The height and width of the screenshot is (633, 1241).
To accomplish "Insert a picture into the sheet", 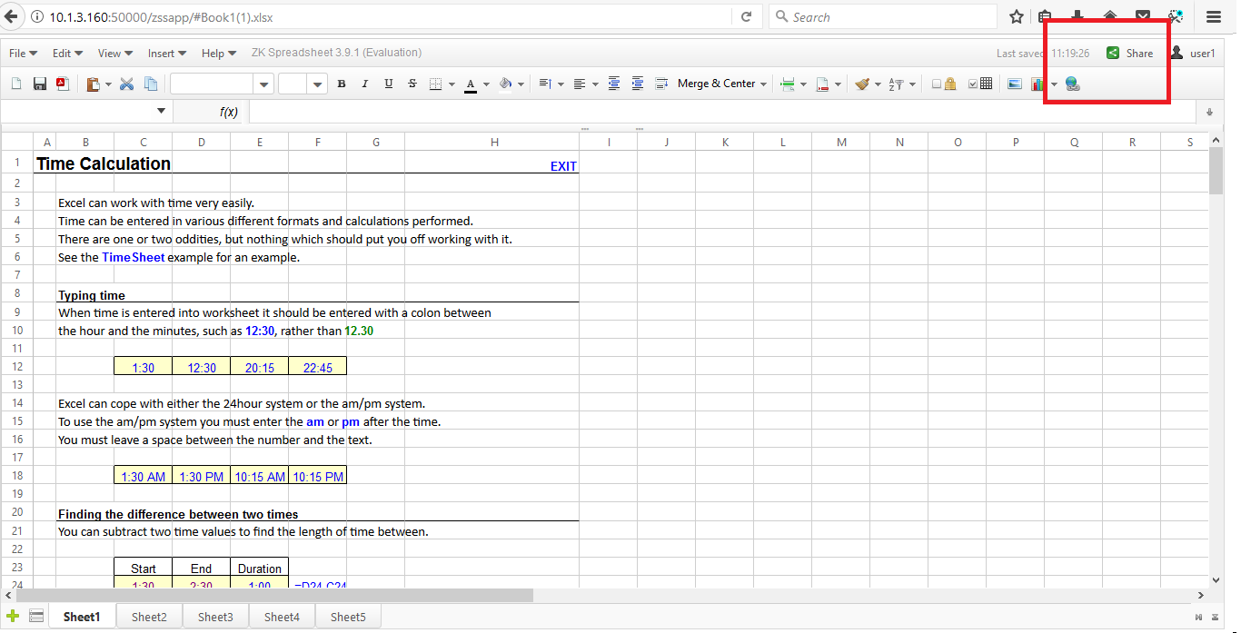I will [x=1015, y=84].
